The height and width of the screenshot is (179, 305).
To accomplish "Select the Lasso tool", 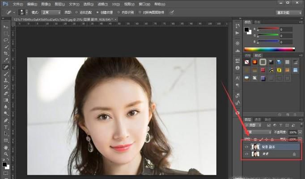I will [6, 40].
